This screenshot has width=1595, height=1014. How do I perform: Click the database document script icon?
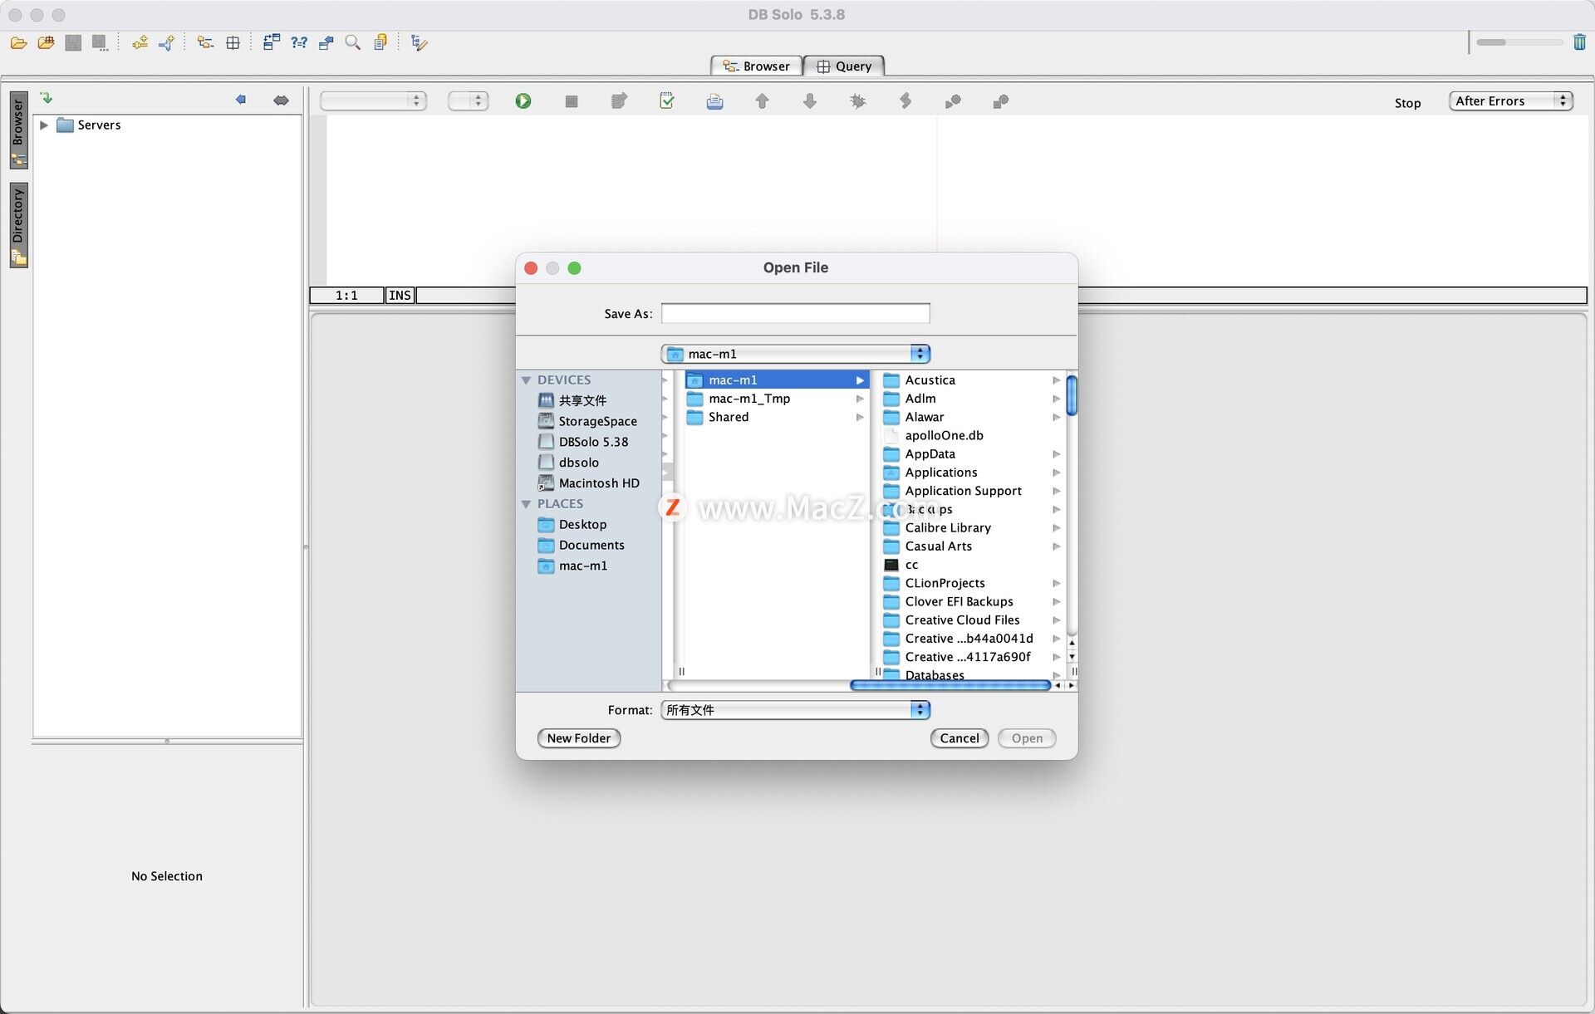point(380,43)
